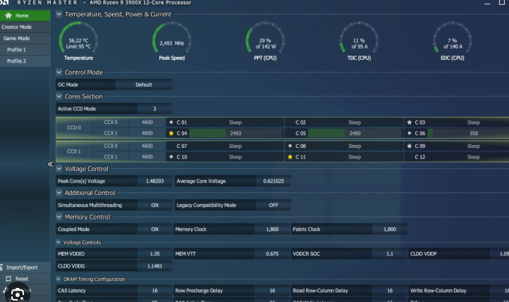Click the Reset square icon
This screenshot has height=302, width=509.
coord(8,279)
